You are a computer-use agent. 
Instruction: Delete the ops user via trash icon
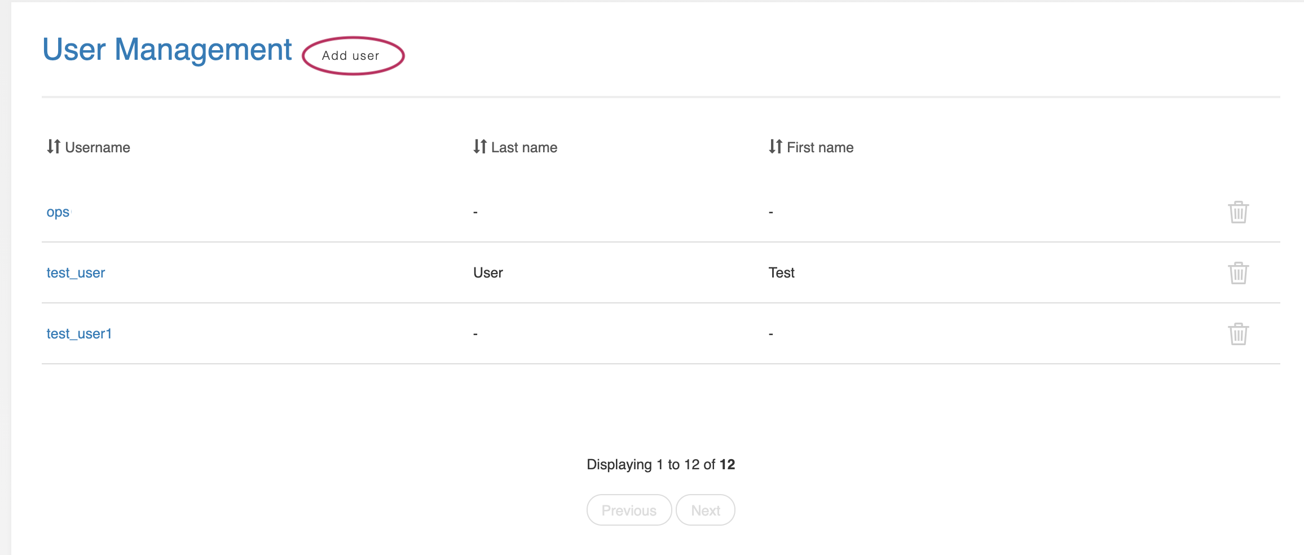click(x=1238, y=212)
